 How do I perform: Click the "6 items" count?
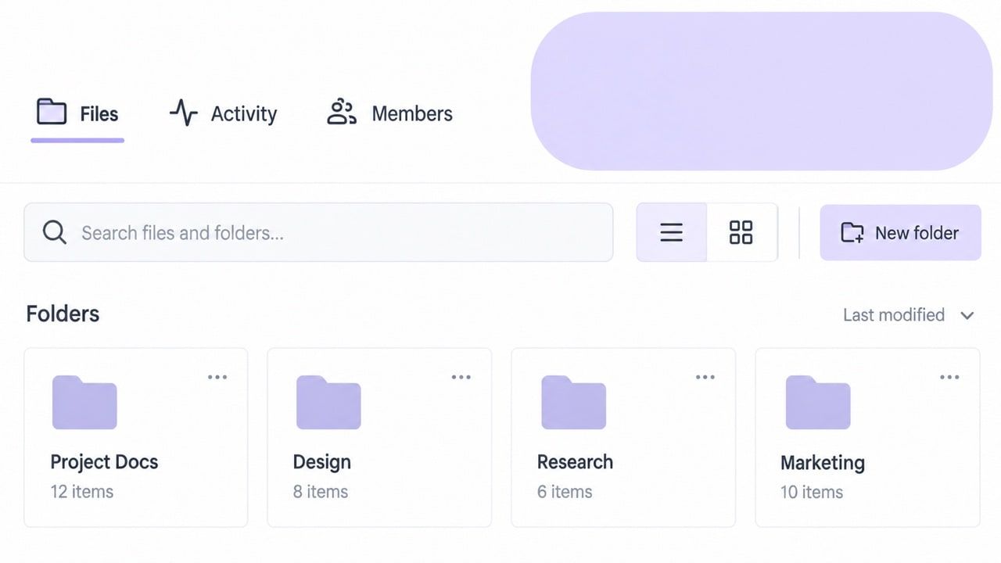[565, 492]
